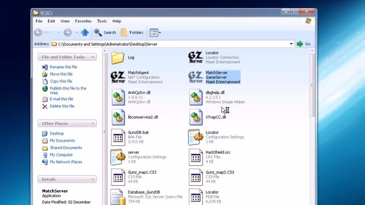
Task: Click the dbghelp.dll file name text
Action: pos(215,92)
